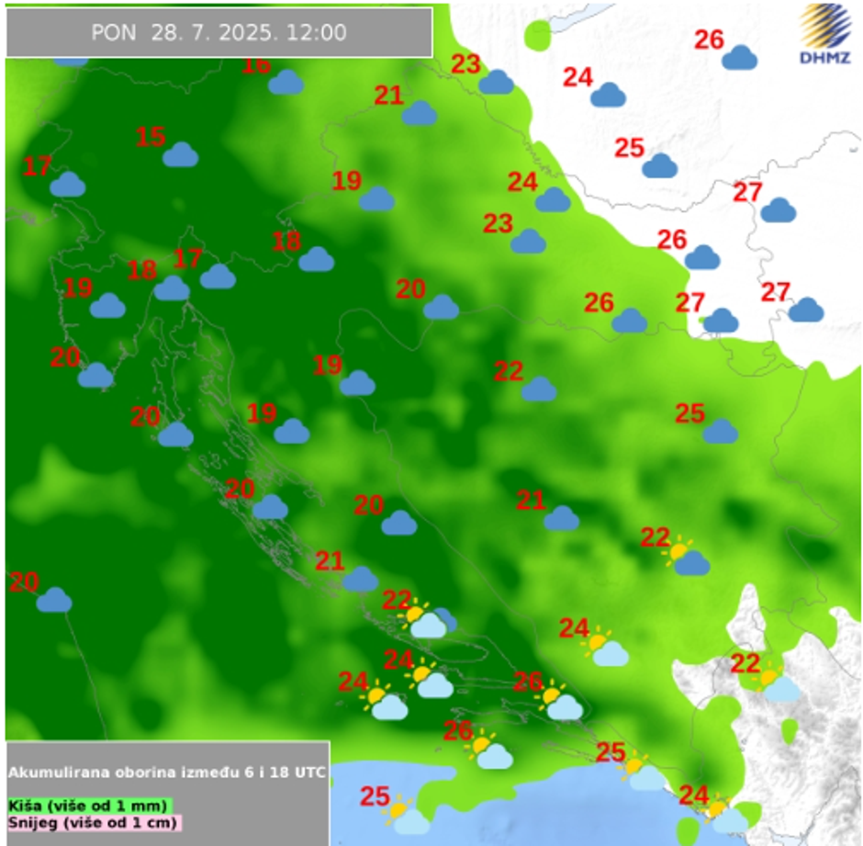The width and height of the screenshot is (863, 846).
Task: Click the cloud by the westernmost 20 over sea
Action: pos(53,600)
